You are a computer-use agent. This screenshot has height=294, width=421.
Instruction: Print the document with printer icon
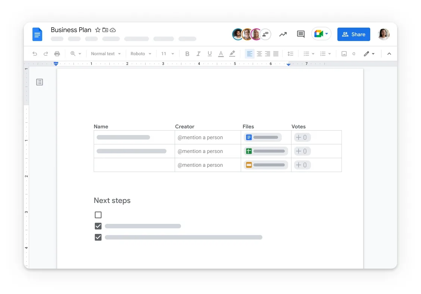tap(57, 54)
